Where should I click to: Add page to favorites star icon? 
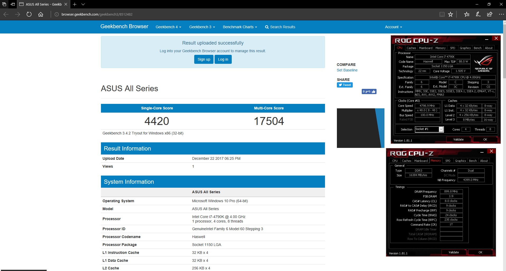click(x=451, y=14)
